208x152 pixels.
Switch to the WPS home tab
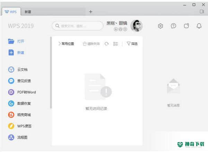11,12
